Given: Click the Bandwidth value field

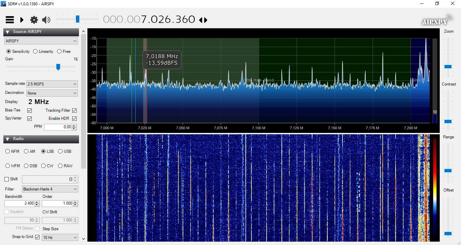Looking at the screenshot, I should (x=20, y=203).
